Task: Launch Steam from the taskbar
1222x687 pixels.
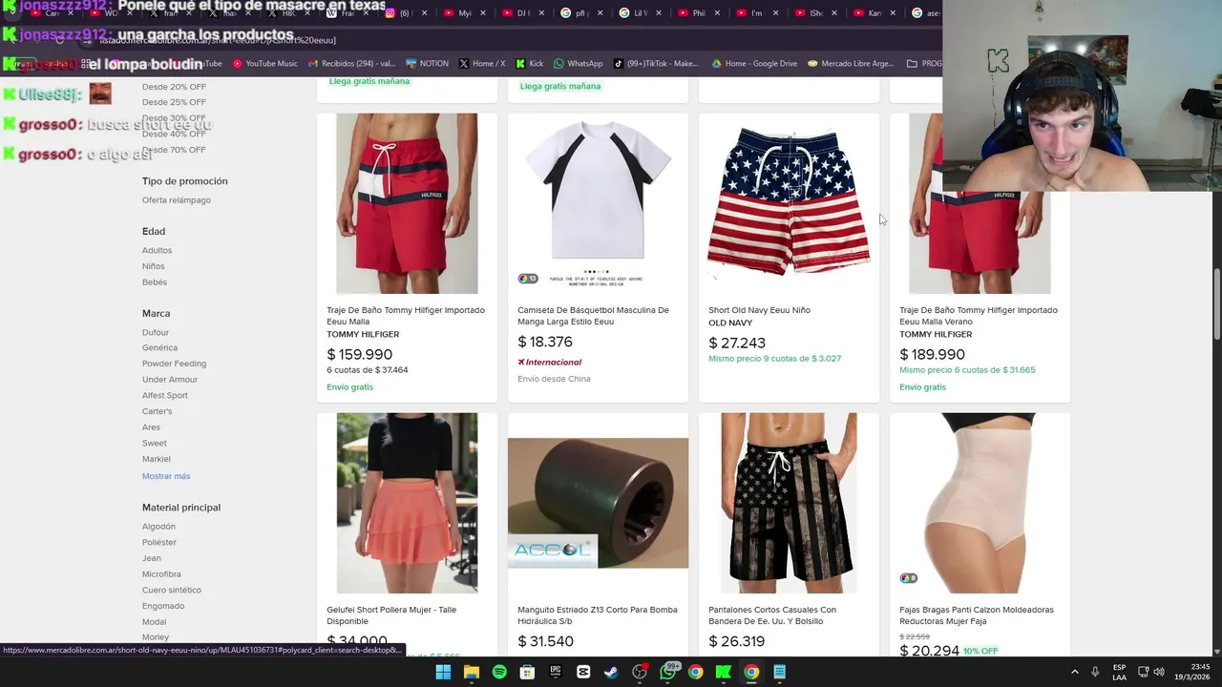Action: 611,672
